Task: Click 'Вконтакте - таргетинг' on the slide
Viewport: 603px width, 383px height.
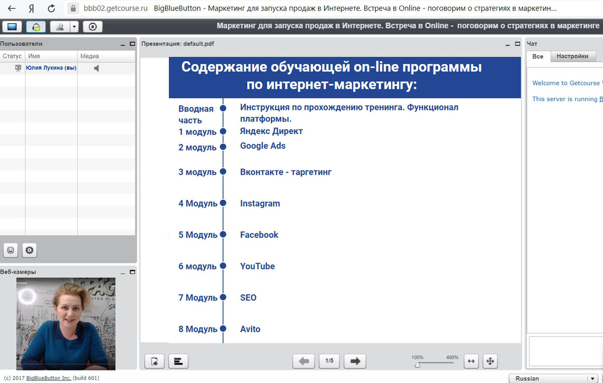Action: pos(286,172)
